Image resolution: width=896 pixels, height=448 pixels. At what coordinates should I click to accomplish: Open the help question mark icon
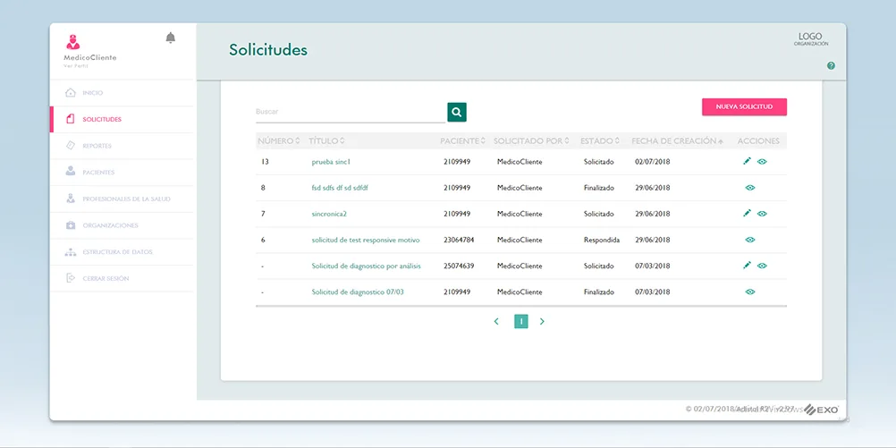(x=831, y=65)
